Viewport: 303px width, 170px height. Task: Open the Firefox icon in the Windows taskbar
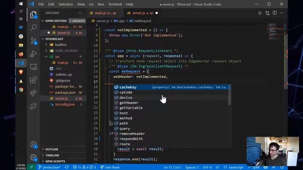pos(21,54)
